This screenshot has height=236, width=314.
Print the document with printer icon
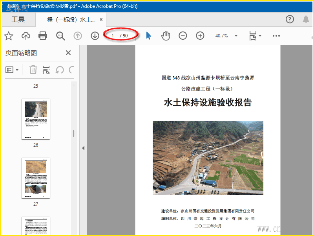[43, 36]
